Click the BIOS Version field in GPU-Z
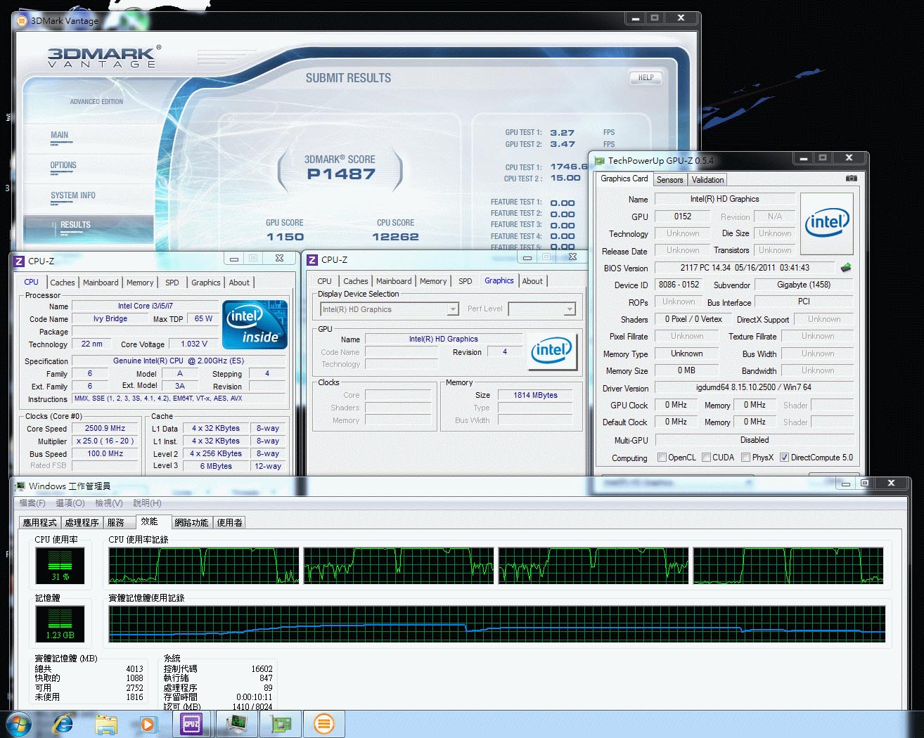 [745, 268]
